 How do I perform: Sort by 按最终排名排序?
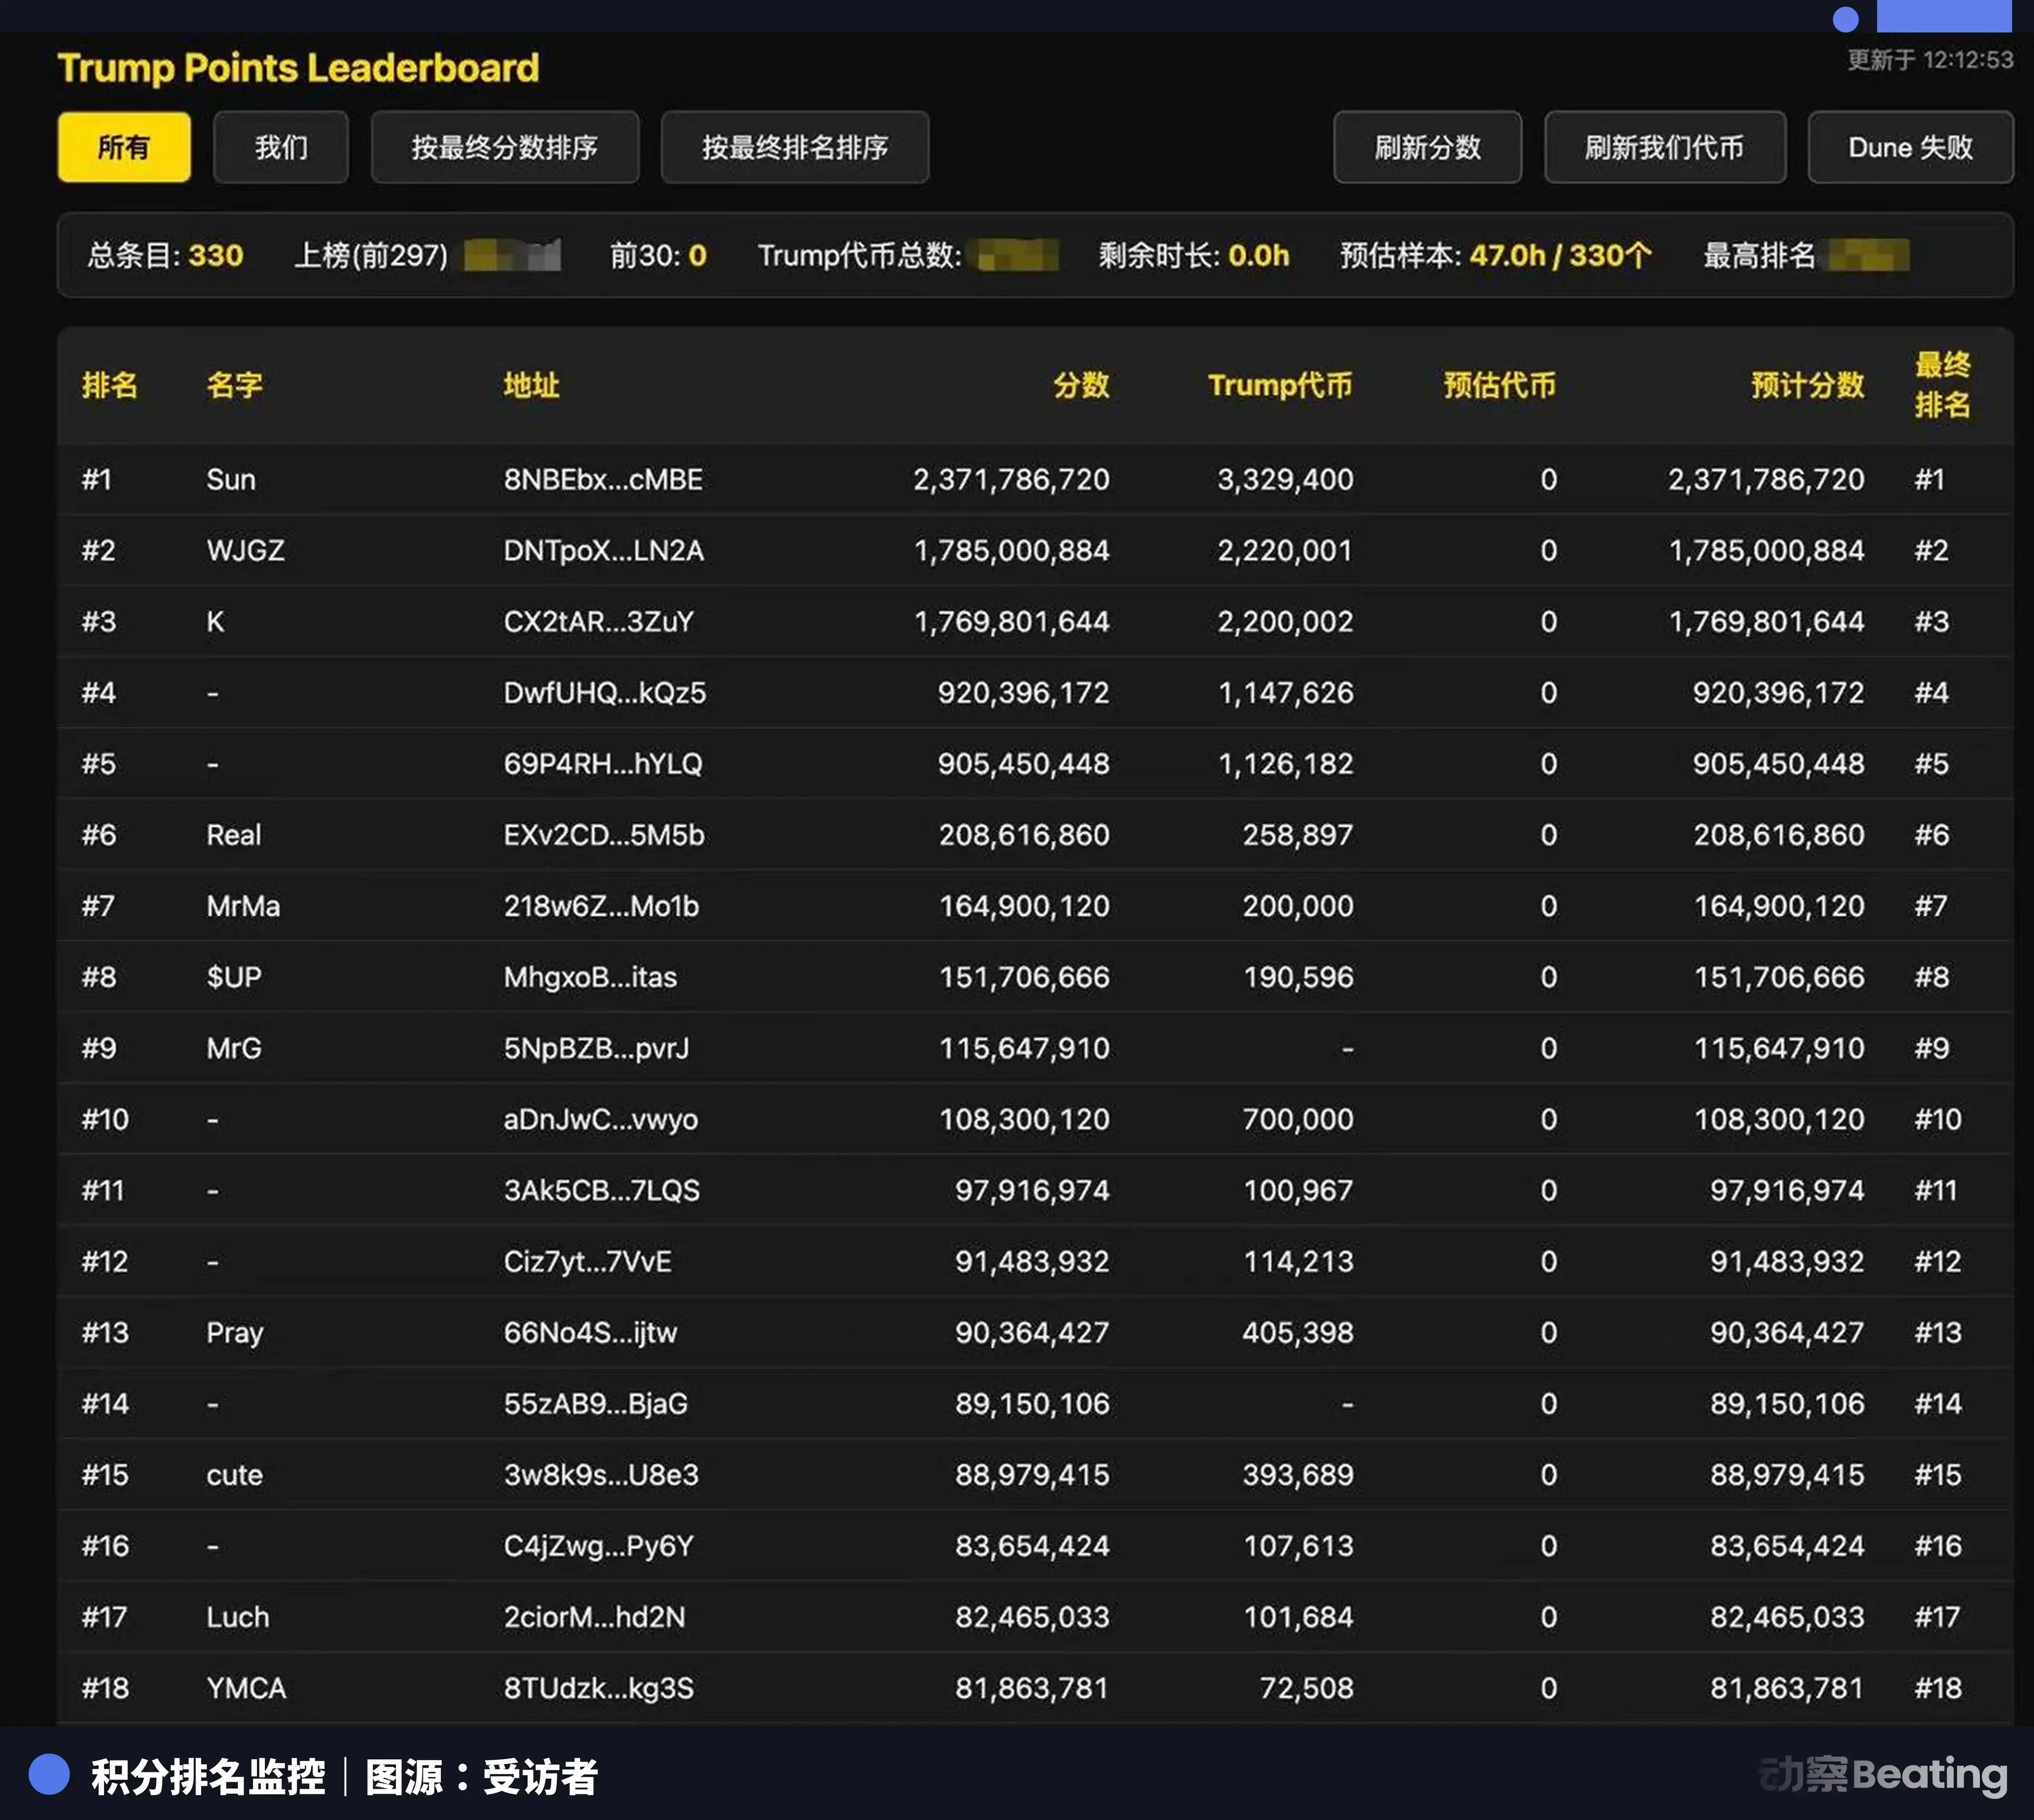[795, 147]
